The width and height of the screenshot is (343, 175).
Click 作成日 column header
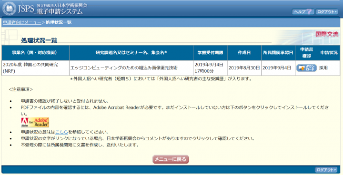pos(244,53)
